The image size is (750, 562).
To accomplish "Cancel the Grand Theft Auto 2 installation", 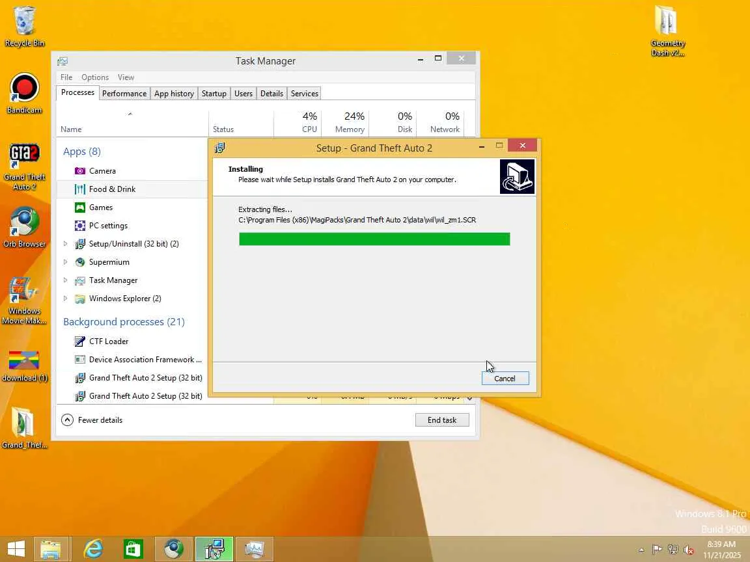I will [505, 379].
